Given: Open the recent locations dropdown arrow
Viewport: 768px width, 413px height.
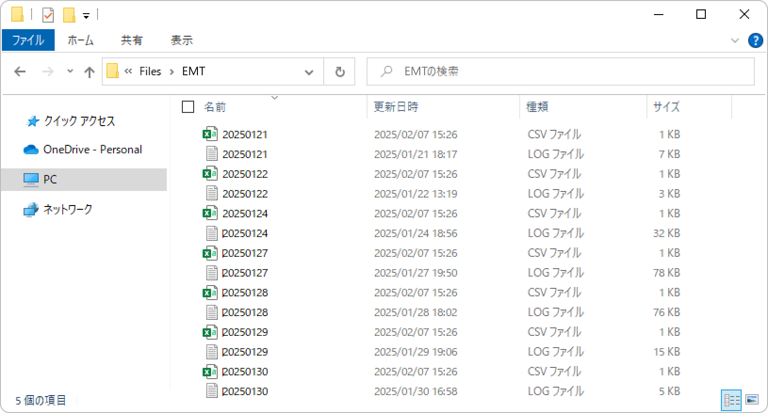Looking at the screenshot, I should click(70, 71).
